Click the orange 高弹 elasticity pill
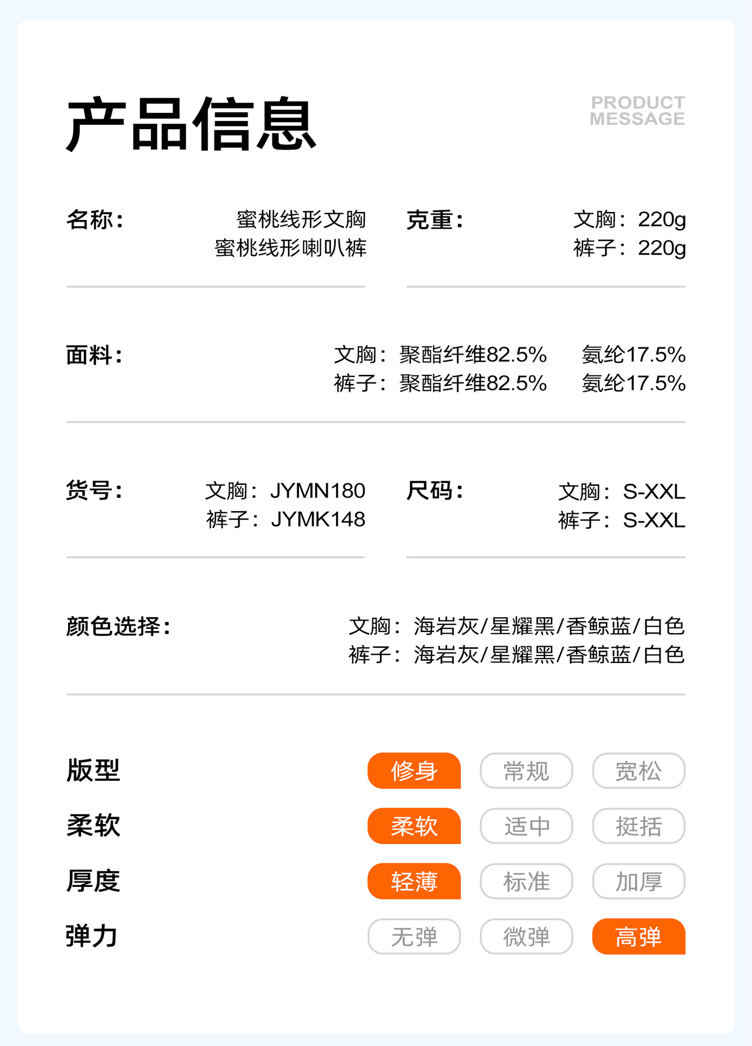 (638, 936)
